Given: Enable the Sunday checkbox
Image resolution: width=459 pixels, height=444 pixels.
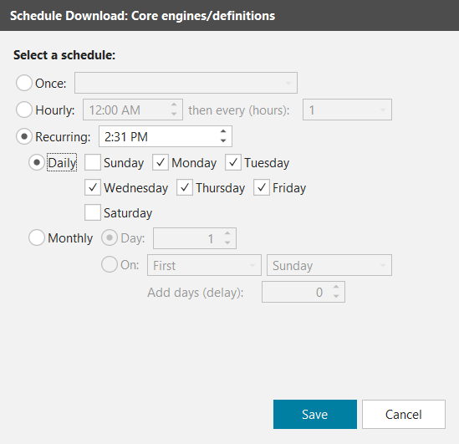Looking at the screenshot, I should (93, 162).
